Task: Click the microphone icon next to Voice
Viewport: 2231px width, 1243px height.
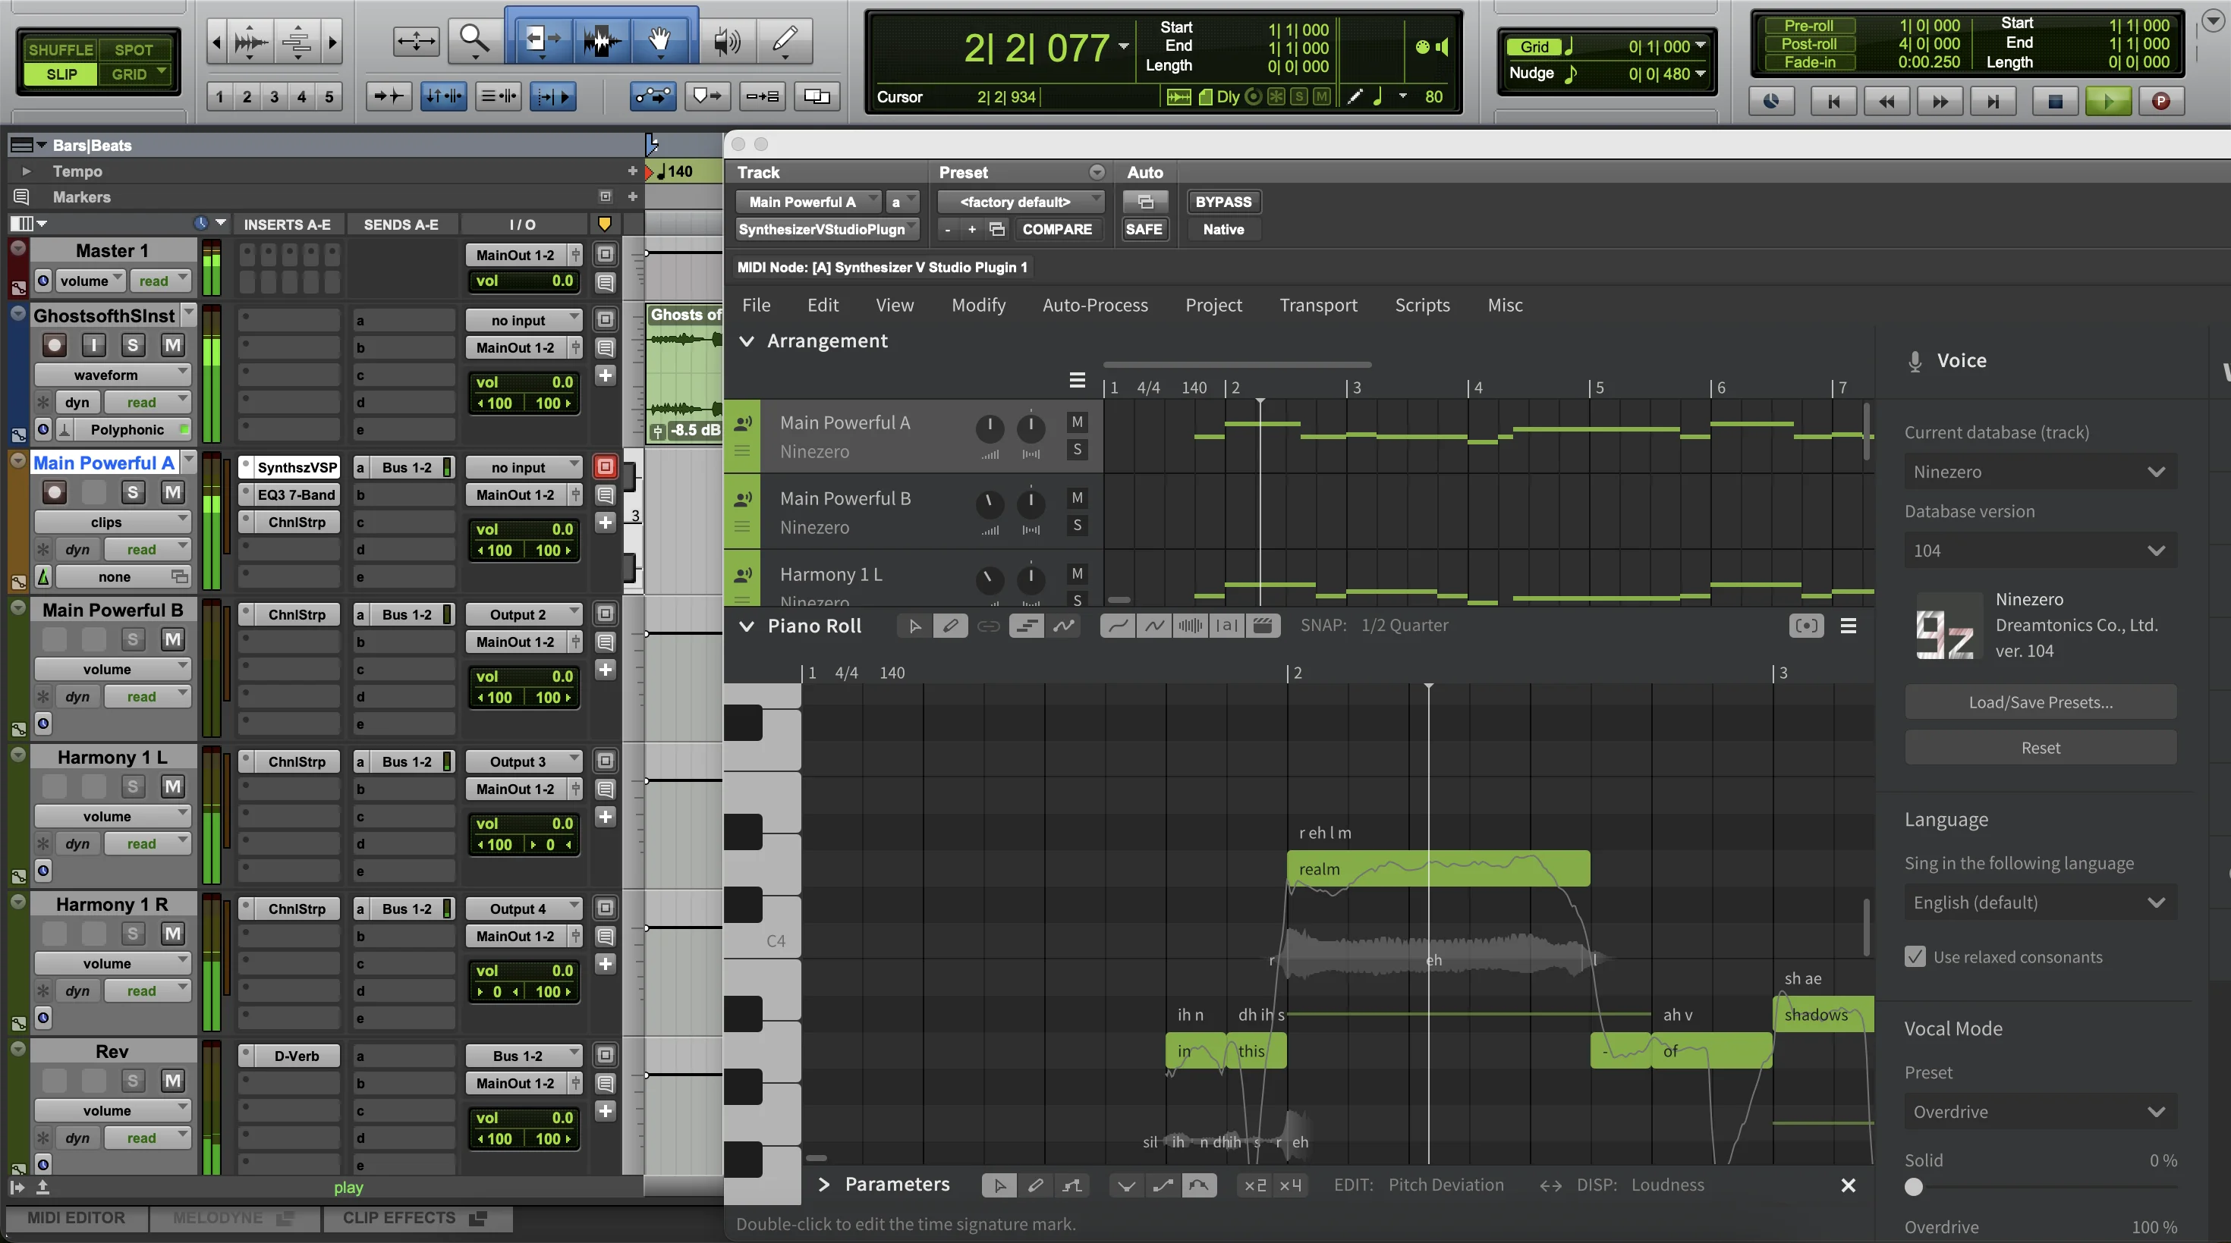Action: click(x=1915, y=360)
